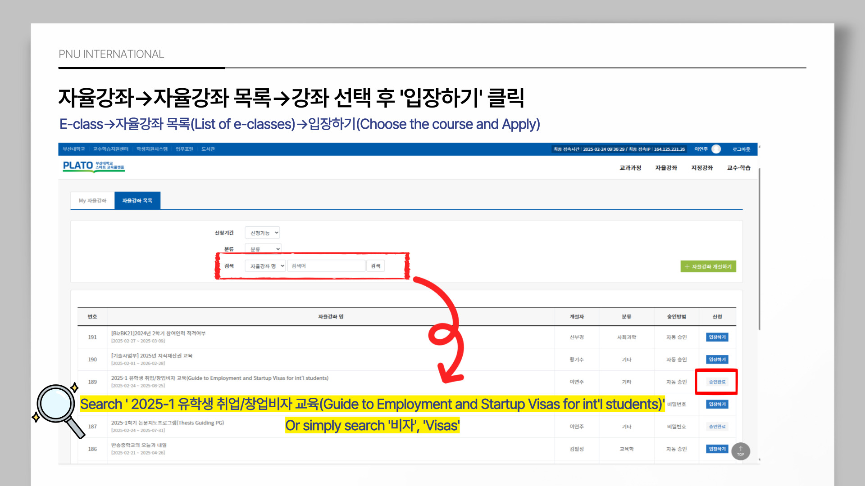Viewport: 865px width, 486px height.
Task: Open the 자율강좌 top navigation menu
Action: 666,168
